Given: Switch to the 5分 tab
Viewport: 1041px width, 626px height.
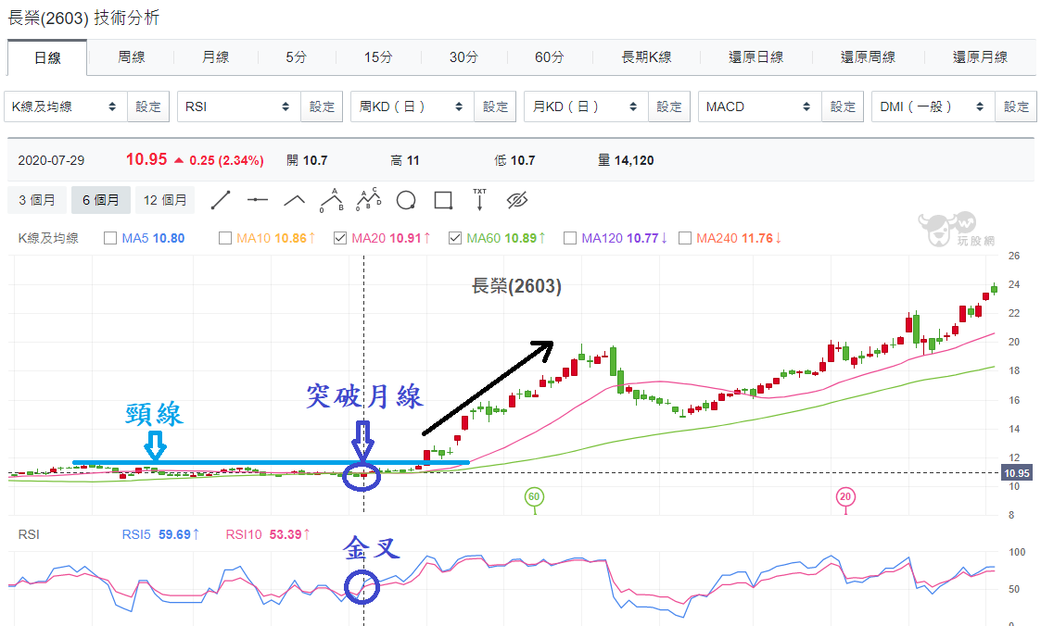Looking at the screenshot, I should coord(296,57).
